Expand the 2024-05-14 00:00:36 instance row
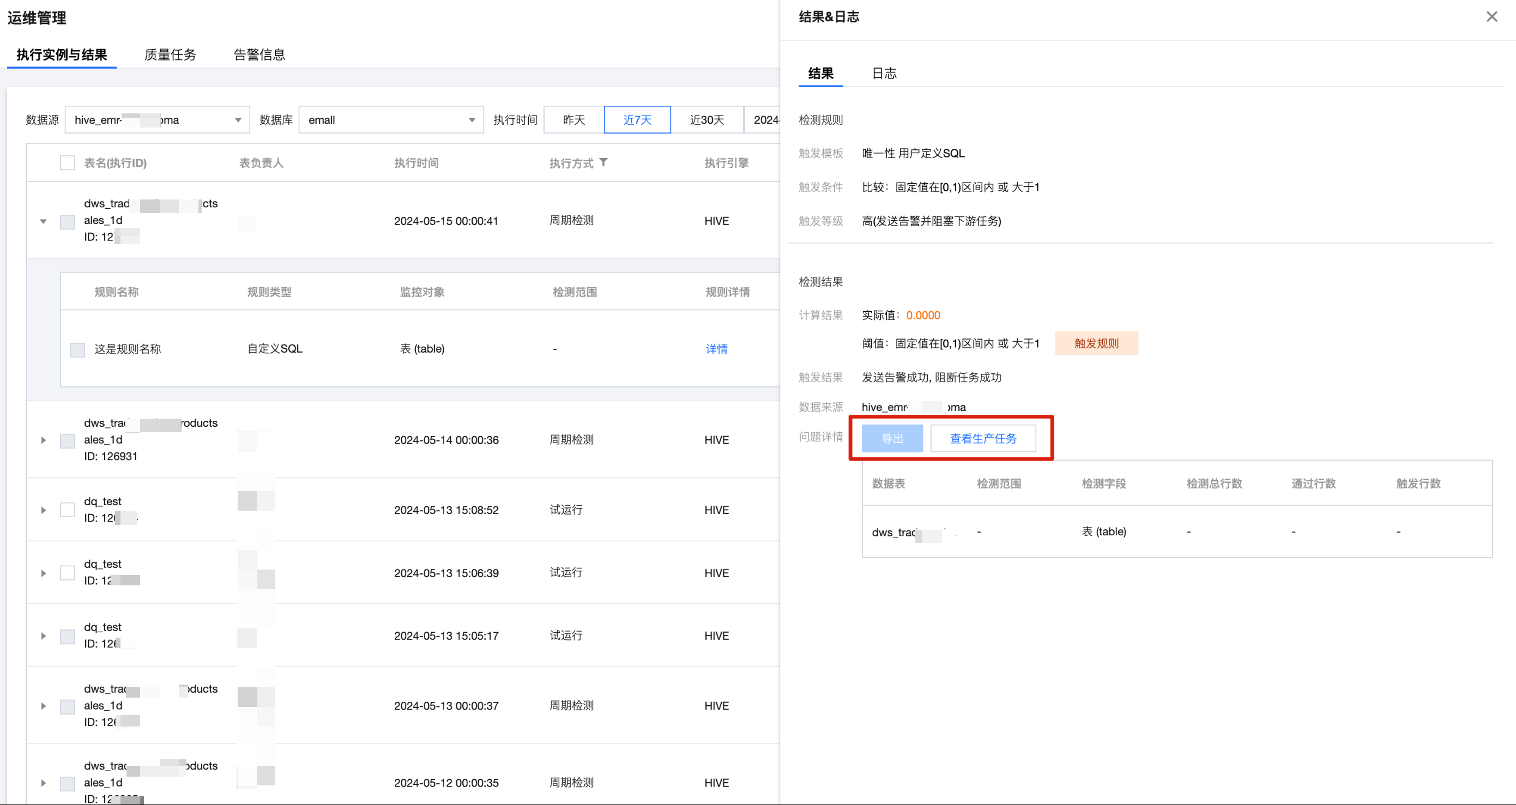Viewport: 1516px width, 805px height. click(43, 440)
